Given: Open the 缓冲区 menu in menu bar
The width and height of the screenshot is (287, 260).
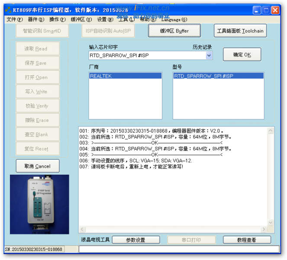Looking at the screenshot, I should point(81,19).
